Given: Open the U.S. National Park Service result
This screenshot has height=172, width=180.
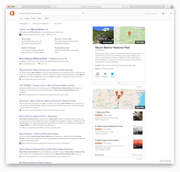Looking at the screenshot, I should (46, 70).
